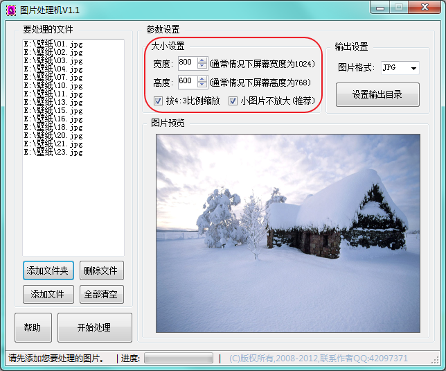Click the 设置输出目录 button
This screenshot has height=371, width=446.
377,94
